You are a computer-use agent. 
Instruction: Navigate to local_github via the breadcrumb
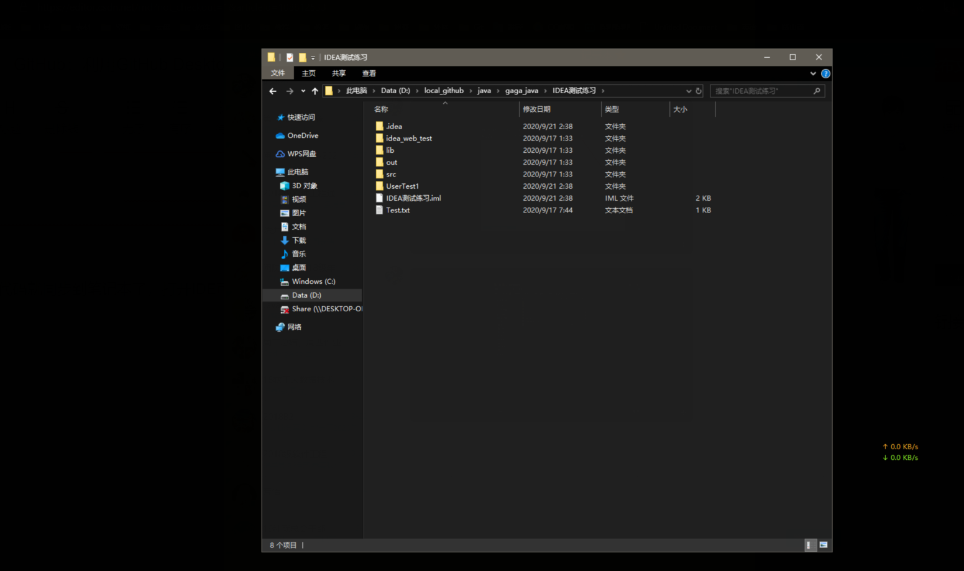click(444, 91)
